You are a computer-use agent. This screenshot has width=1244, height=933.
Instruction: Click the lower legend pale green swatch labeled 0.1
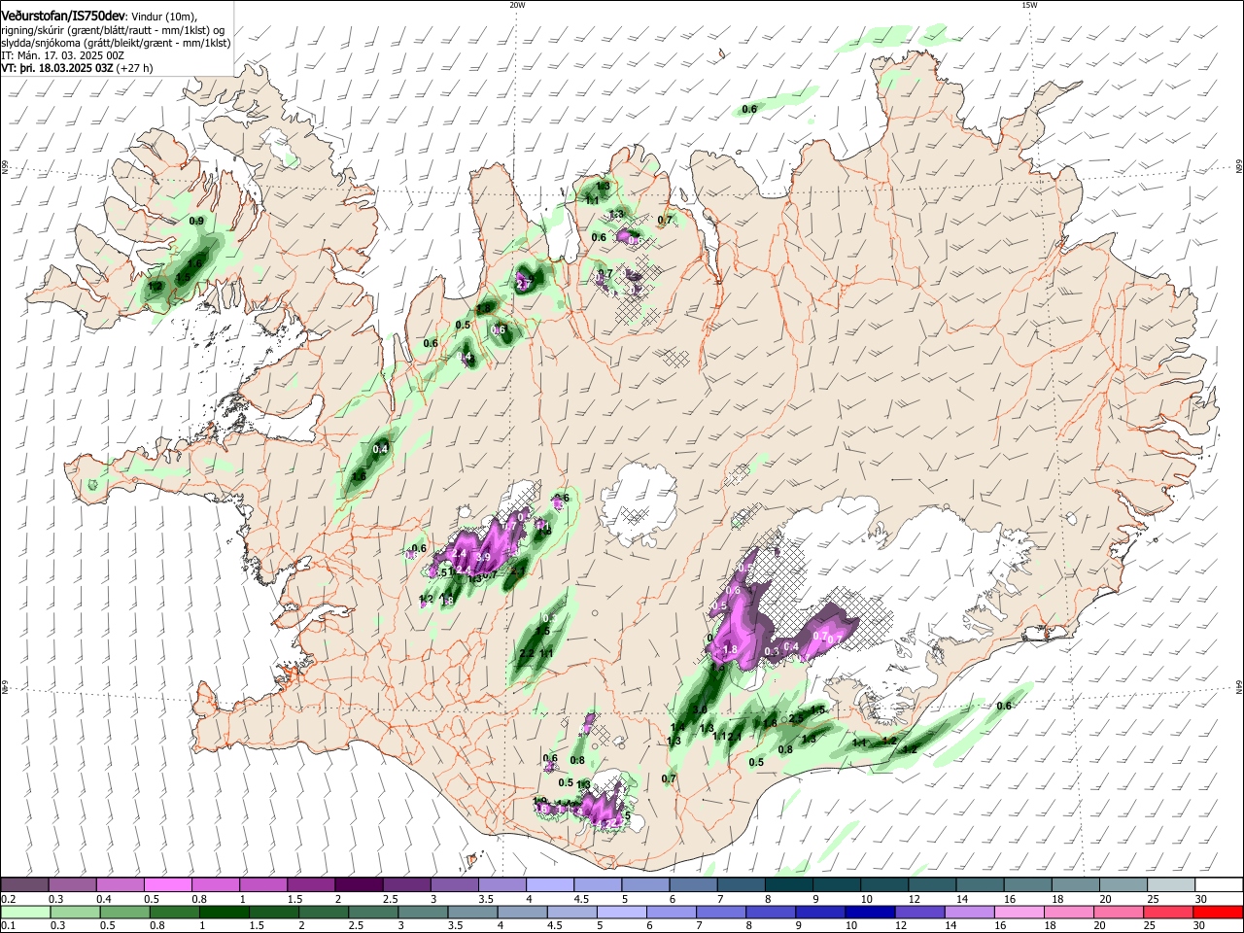coord(24,912)
